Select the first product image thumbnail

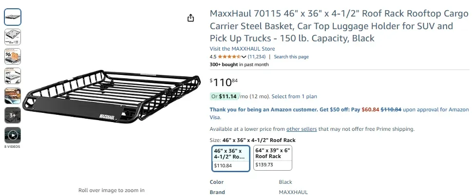[13, 18]
